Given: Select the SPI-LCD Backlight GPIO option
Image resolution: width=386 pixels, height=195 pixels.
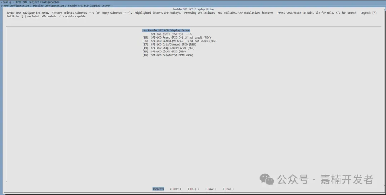Looking at the screenshot, I should [x=179, y=41].
